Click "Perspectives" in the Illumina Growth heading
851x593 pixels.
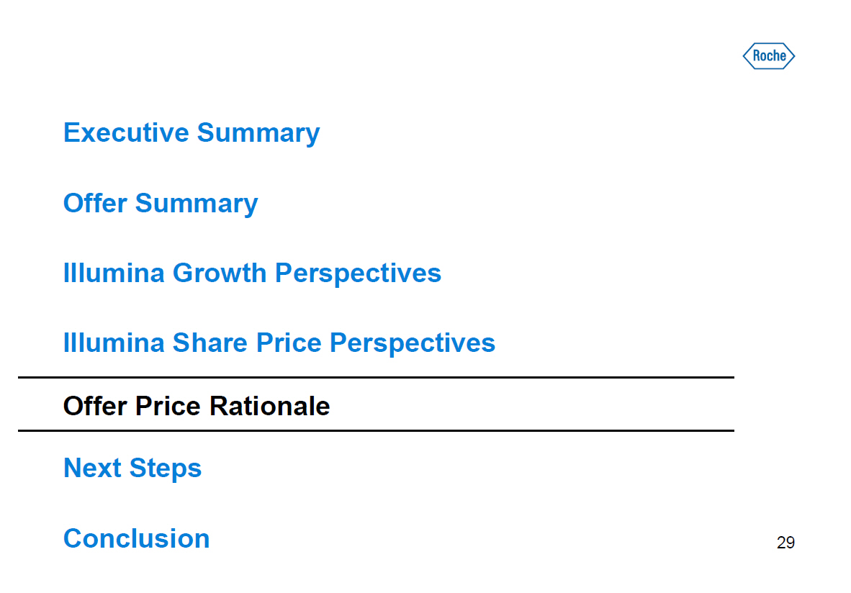(x=358, y=273)
